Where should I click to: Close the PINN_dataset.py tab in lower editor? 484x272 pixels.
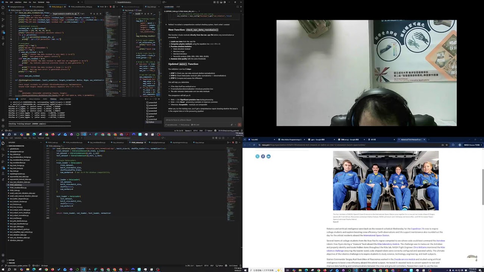click(145, 142)
